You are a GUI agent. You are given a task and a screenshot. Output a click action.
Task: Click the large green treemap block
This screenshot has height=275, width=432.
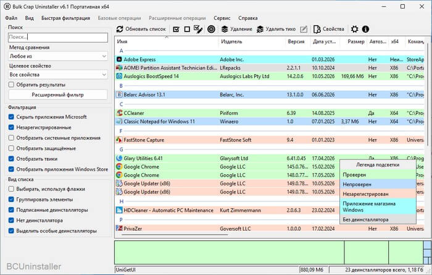pyautogui.click(x=229, y=252)
